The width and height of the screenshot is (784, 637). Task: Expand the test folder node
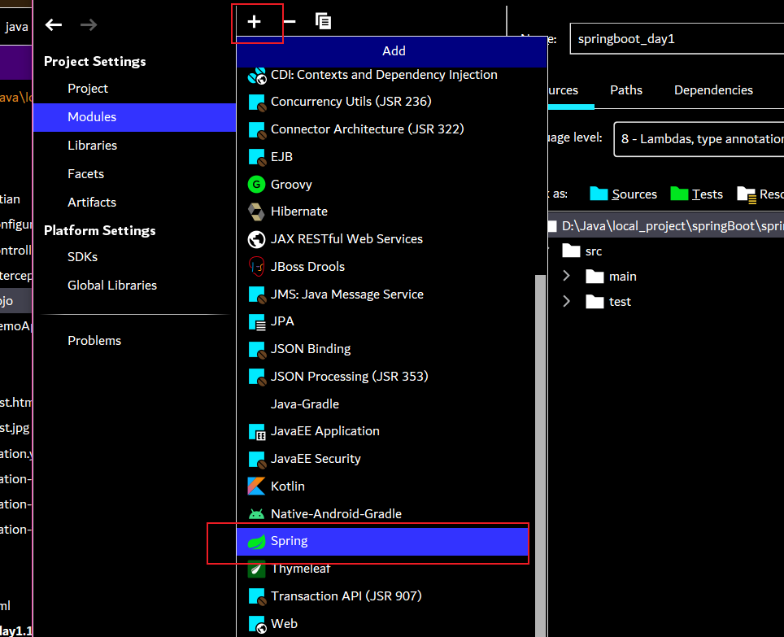click(x=566, y=301)
